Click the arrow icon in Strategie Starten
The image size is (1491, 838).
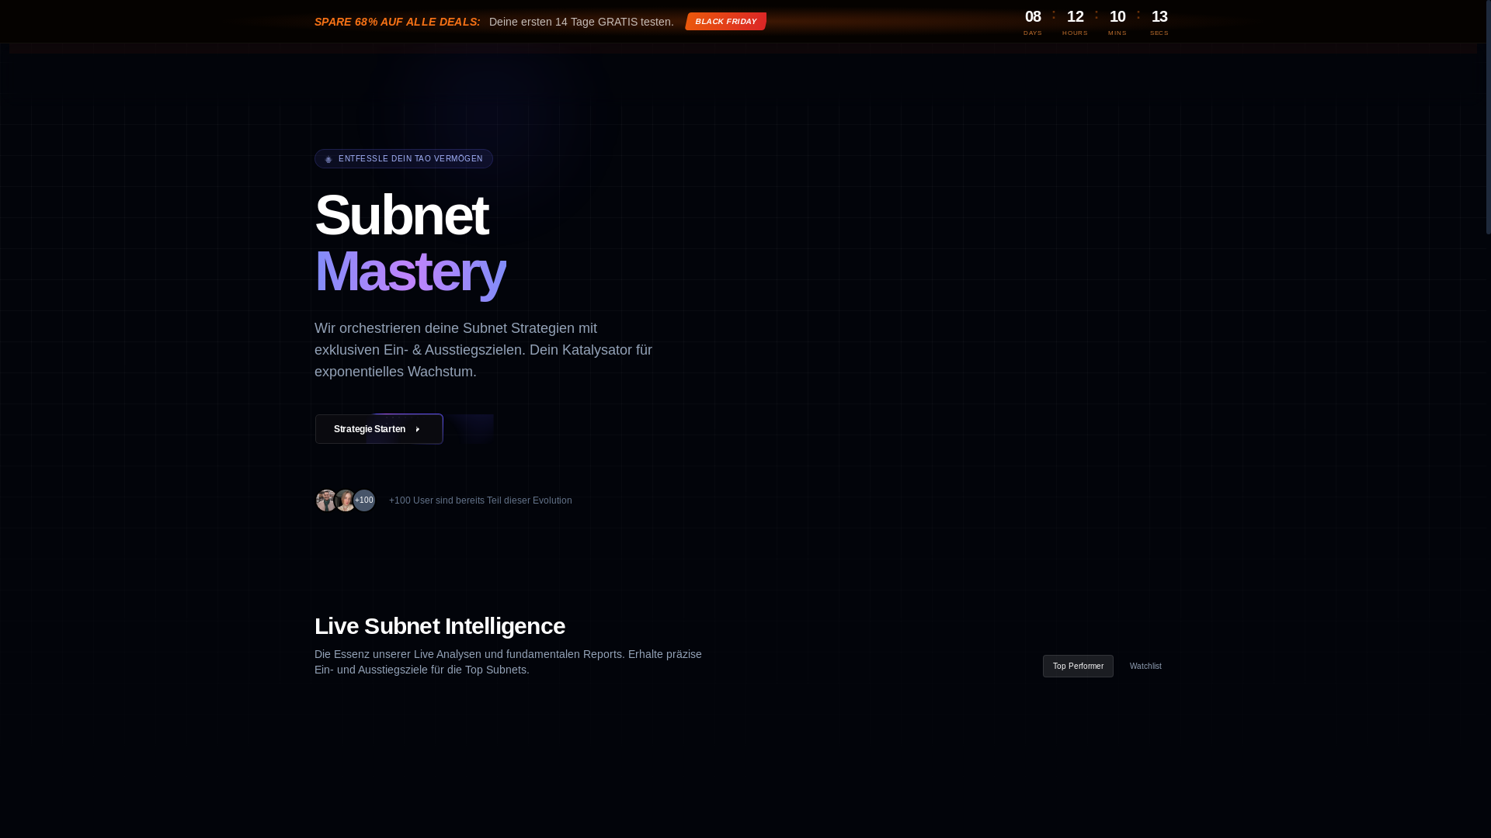tap(418, 430)
